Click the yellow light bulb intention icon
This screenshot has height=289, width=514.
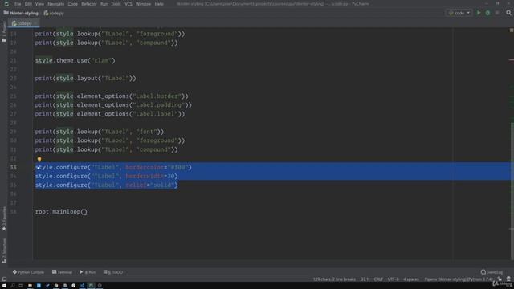[x=39, y=159]
